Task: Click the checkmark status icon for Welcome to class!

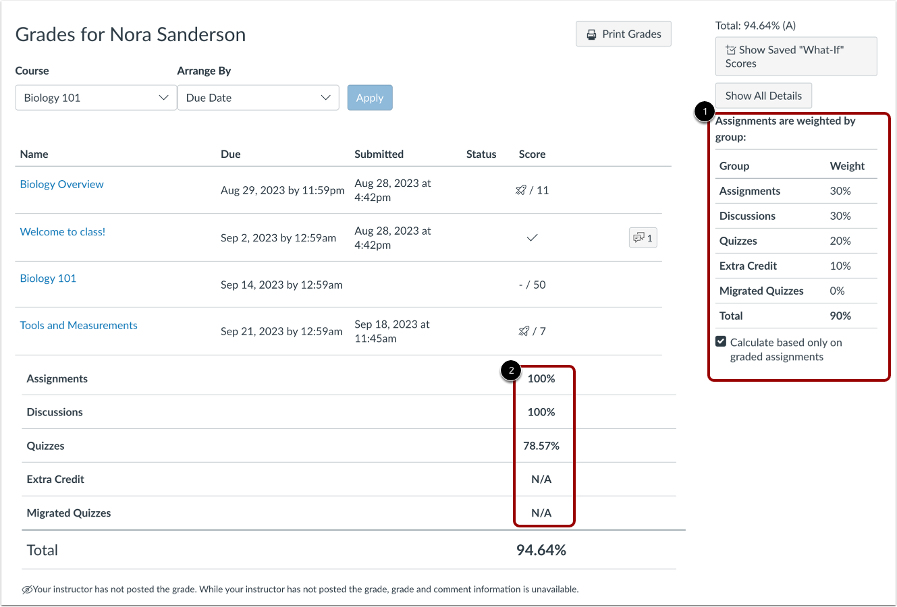Action: [x=533, y=238]
